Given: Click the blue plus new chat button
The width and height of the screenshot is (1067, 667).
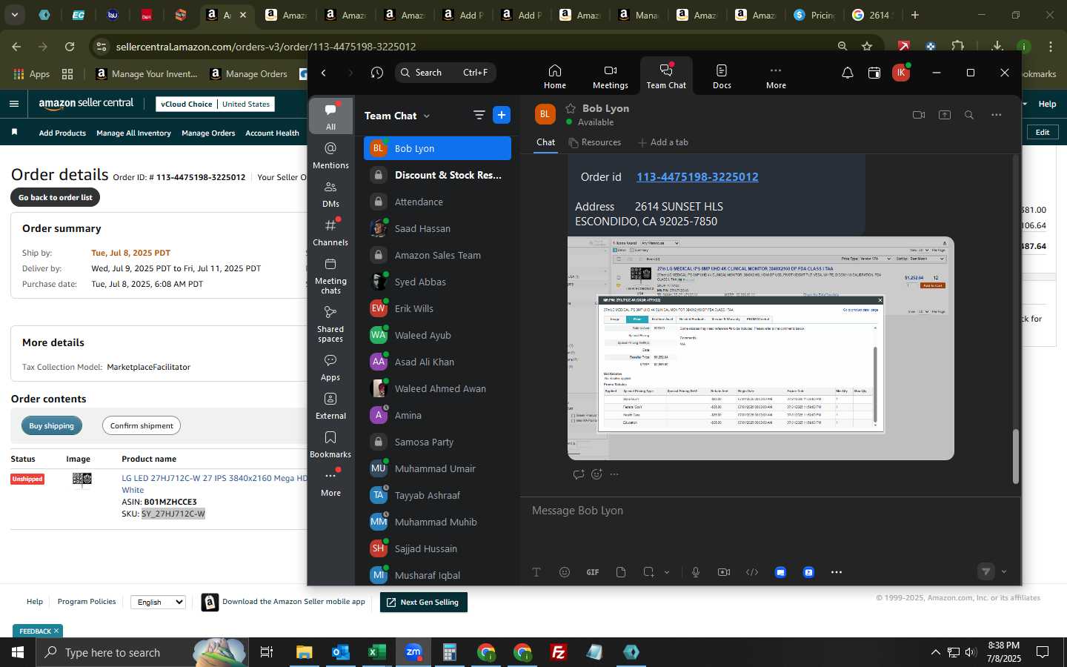Looking at the screenshot, I should click(502, 115).
